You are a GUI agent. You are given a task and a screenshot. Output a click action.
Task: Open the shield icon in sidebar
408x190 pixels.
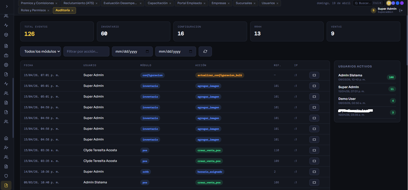tap(6, 176)
